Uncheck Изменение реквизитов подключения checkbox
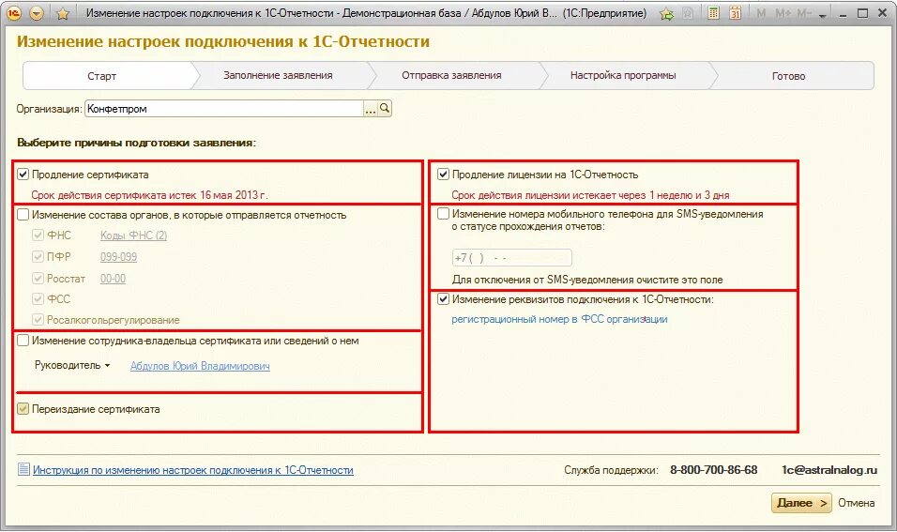Viewport: 897px width, 532px height. [443, 299]
